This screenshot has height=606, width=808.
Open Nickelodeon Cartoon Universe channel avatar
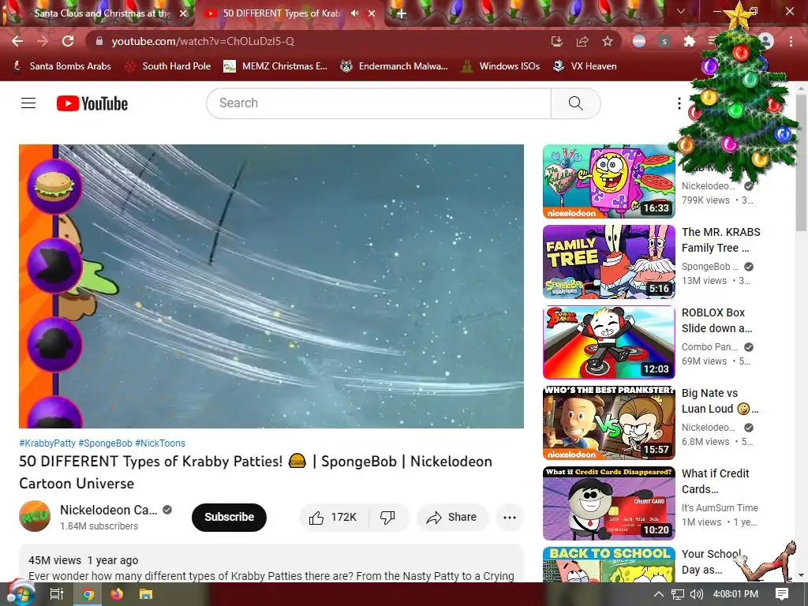(35, 516)
